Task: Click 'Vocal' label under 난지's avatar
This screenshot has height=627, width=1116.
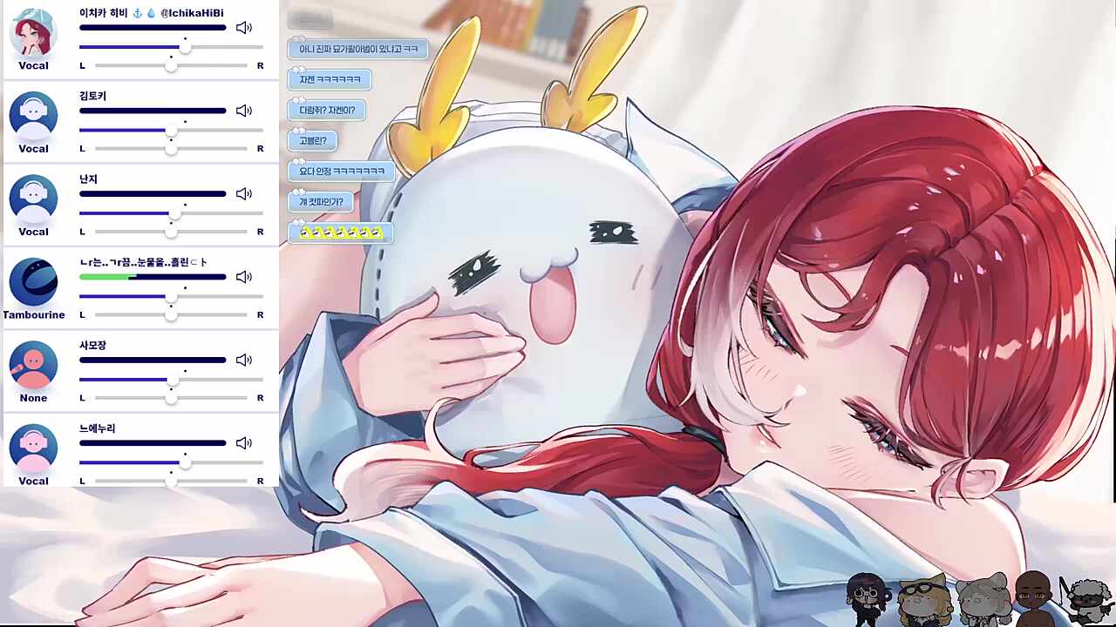Action: click(33, 232)
